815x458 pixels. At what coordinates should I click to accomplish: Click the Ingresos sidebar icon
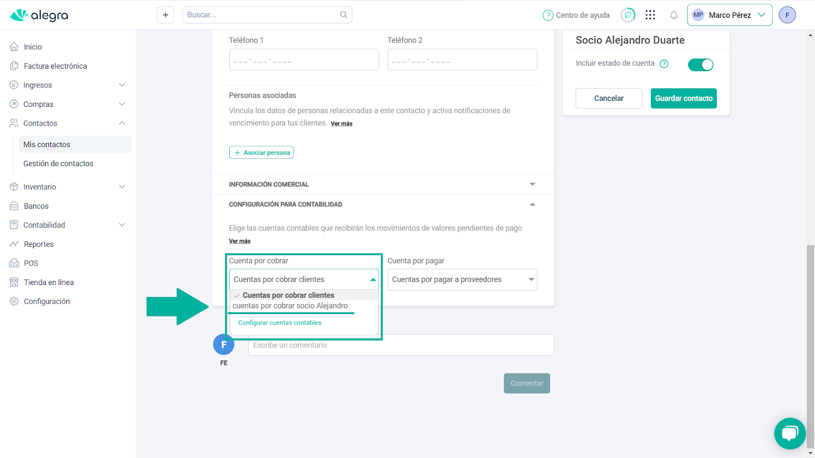pyautogui.click(x=14, y=85)
